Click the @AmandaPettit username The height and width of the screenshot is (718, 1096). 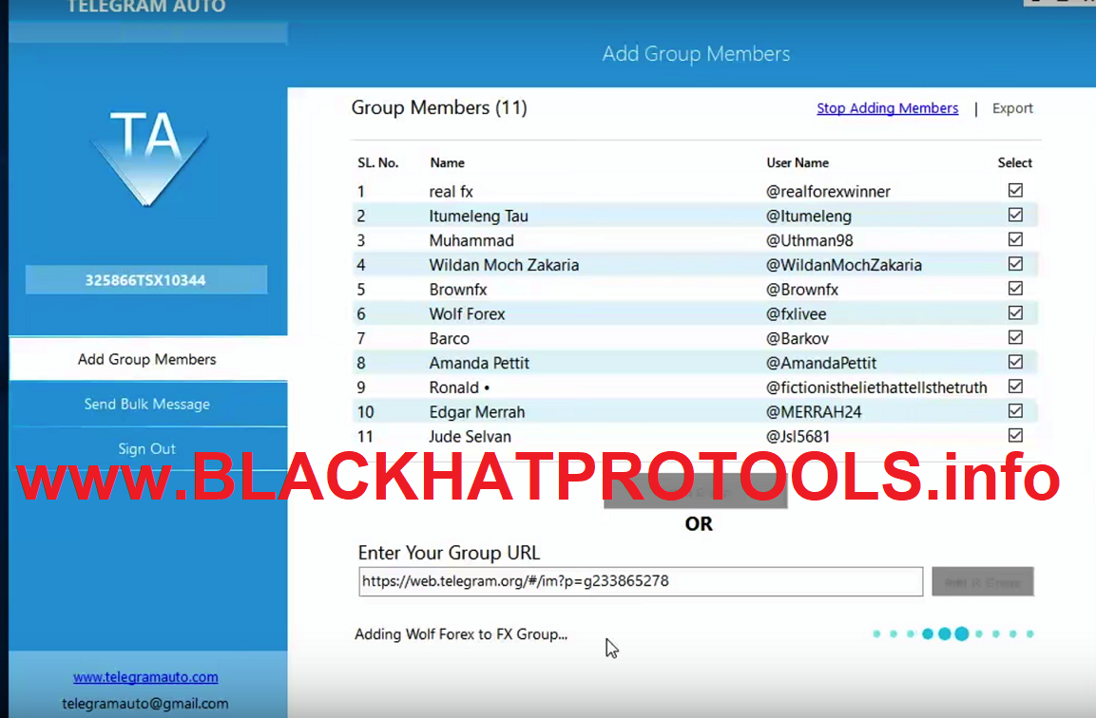coord(821,363)
